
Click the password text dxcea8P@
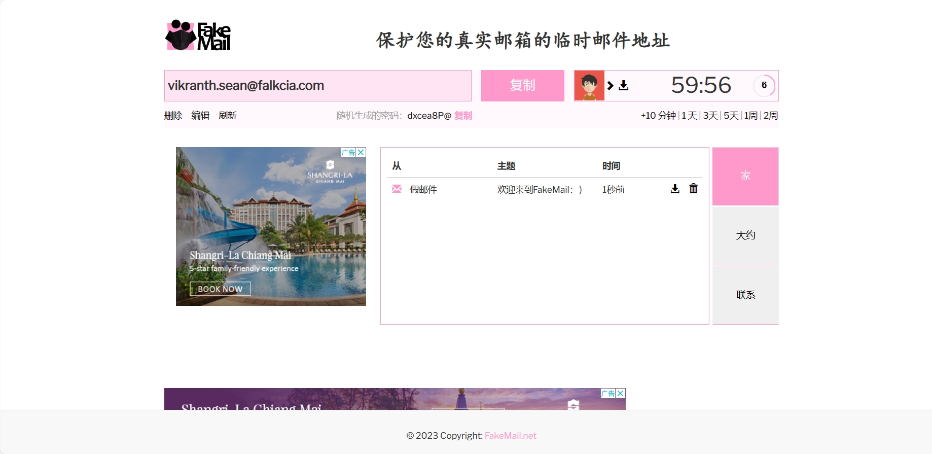(429, 116)
